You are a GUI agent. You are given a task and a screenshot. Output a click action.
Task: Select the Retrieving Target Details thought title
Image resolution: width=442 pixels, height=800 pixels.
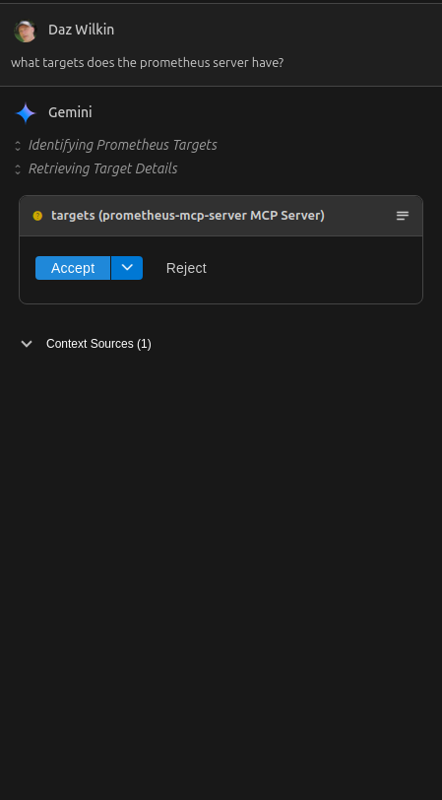[103, 168]
